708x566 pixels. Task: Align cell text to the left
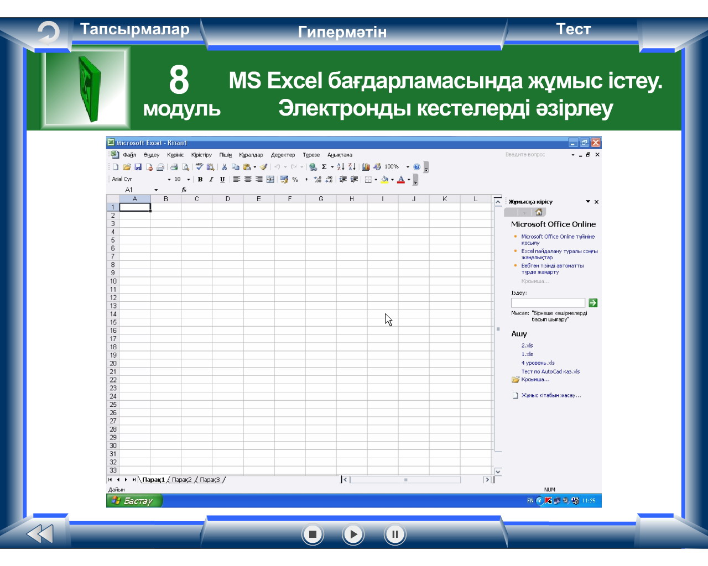[237, 179]
